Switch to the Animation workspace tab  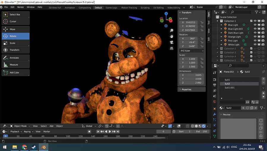(x=70, y=8)
